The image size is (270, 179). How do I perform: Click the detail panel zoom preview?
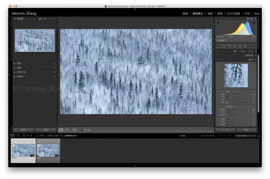tap(236, 75)
